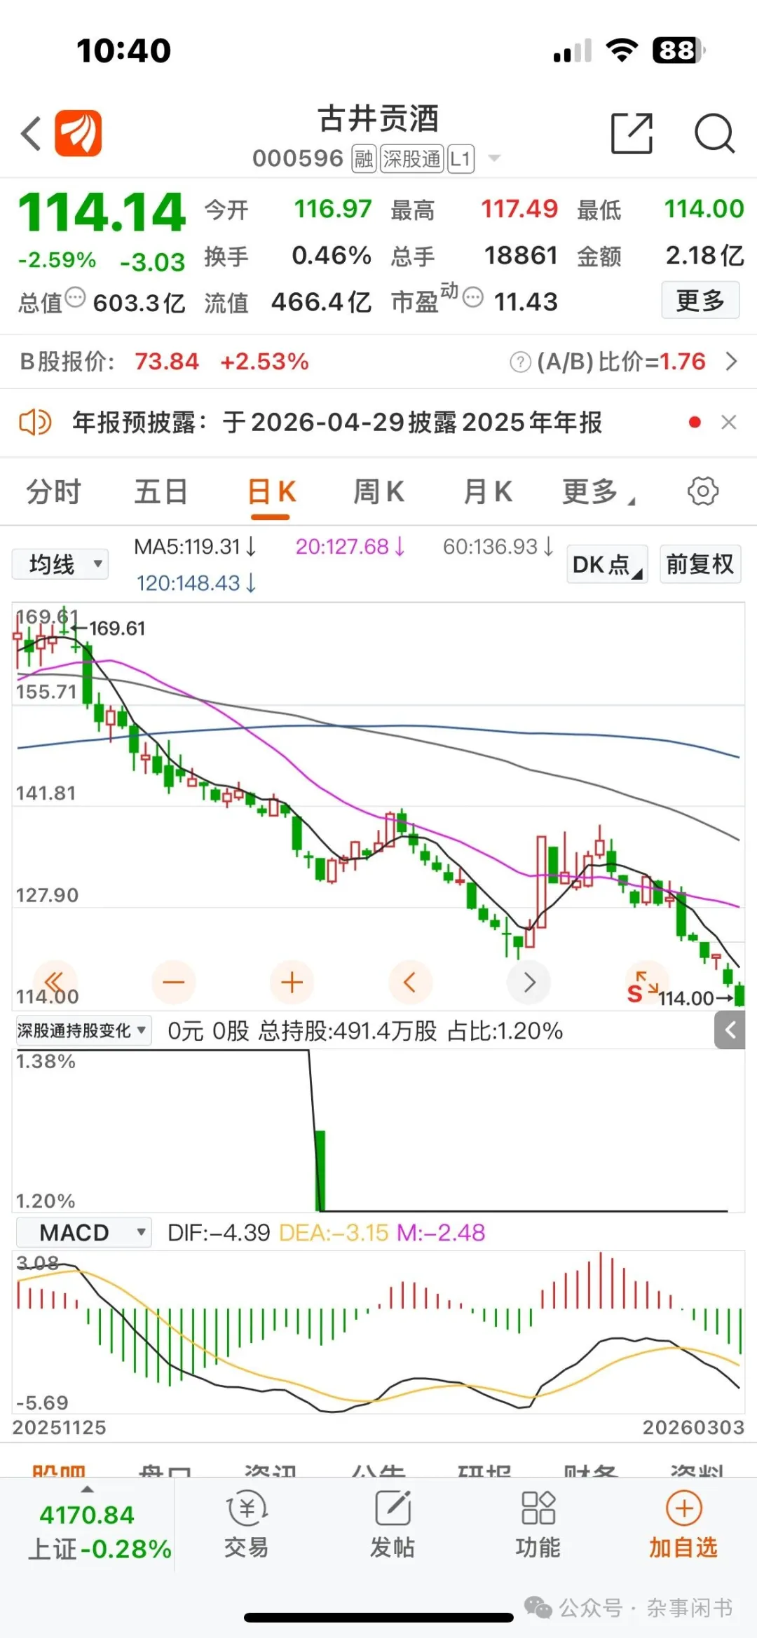Image resolution: width=757 pixels, height=1638 pixels.
Task: Tap the search magnifier icon
Action: 714,132
